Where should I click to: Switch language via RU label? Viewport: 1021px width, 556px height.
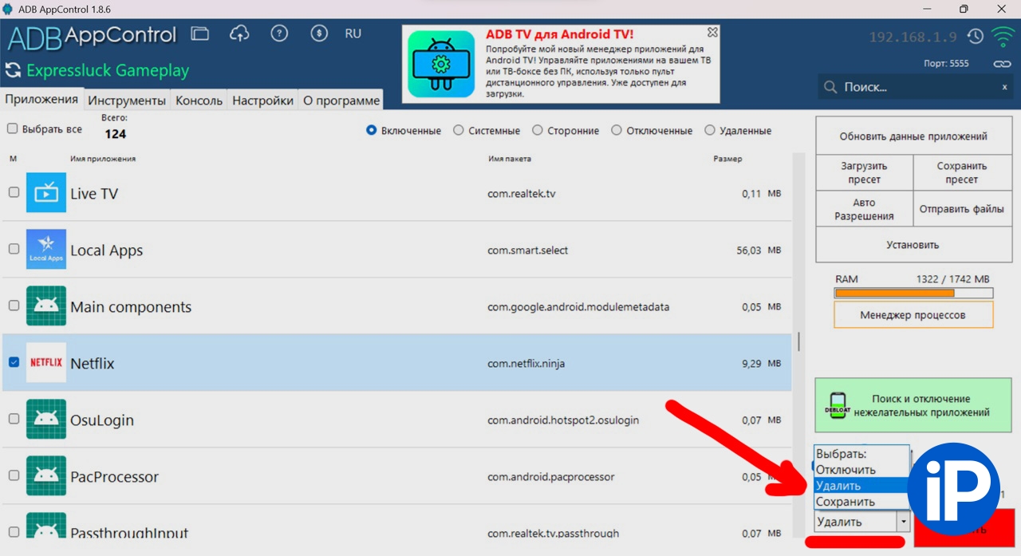(353, 34)
